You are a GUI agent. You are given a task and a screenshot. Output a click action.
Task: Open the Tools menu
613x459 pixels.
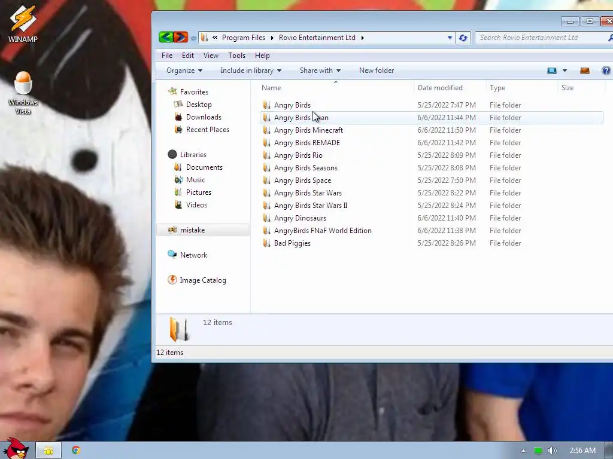click(x=236, y=56)
